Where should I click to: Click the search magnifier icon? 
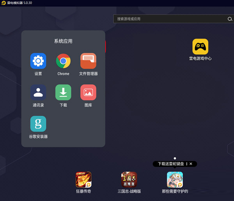pos(230,19)
